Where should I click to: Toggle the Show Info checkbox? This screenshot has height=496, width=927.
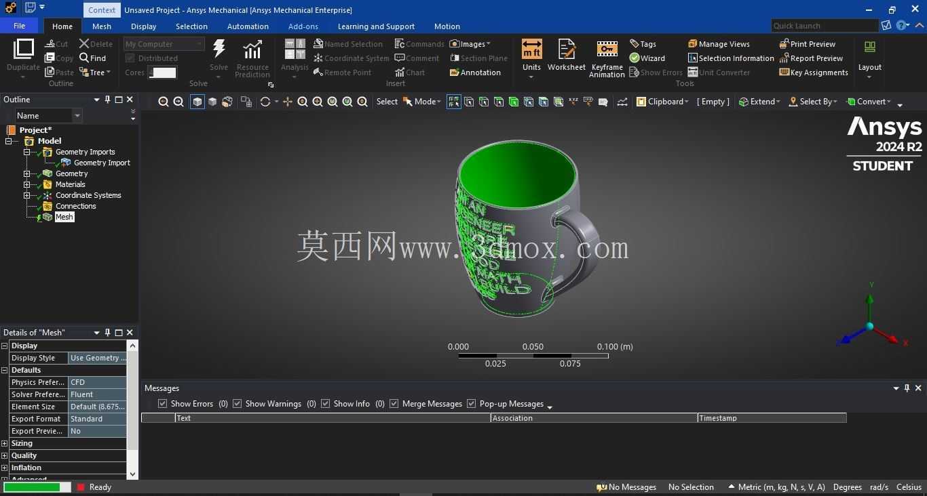325,404
